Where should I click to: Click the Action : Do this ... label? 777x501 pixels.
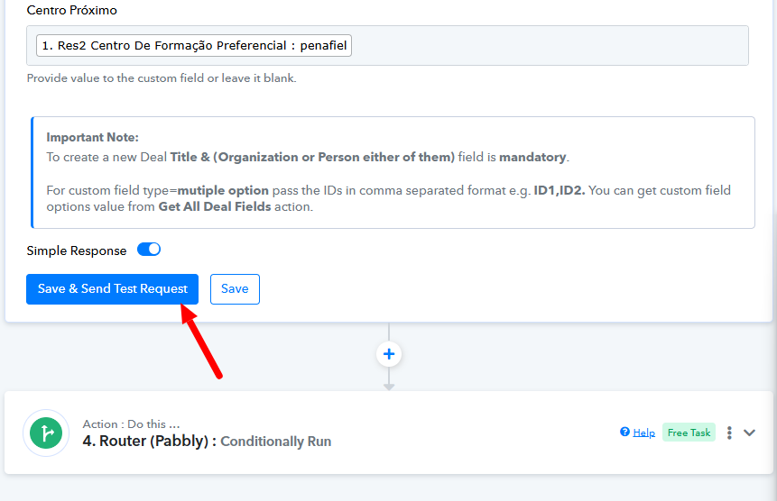(131, 424)
